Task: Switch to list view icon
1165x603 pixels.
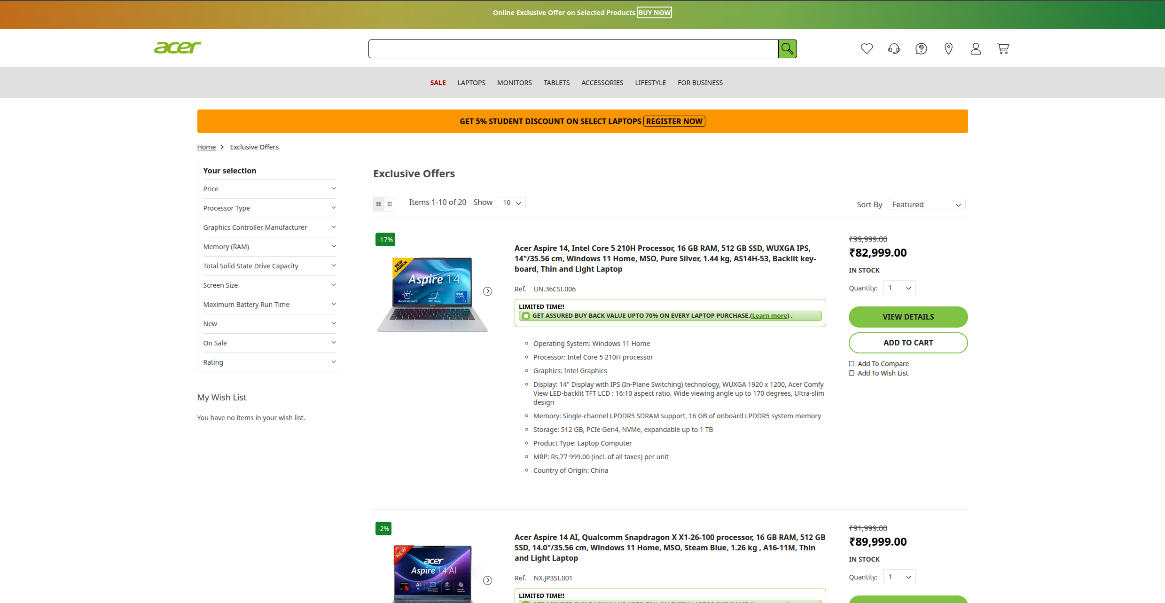Action: 379,204
